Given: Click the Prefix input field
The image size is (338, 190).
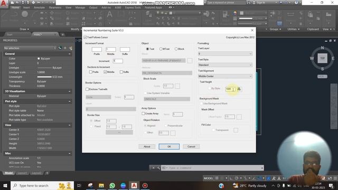Looking at the screenshot, I should [97, 49].
